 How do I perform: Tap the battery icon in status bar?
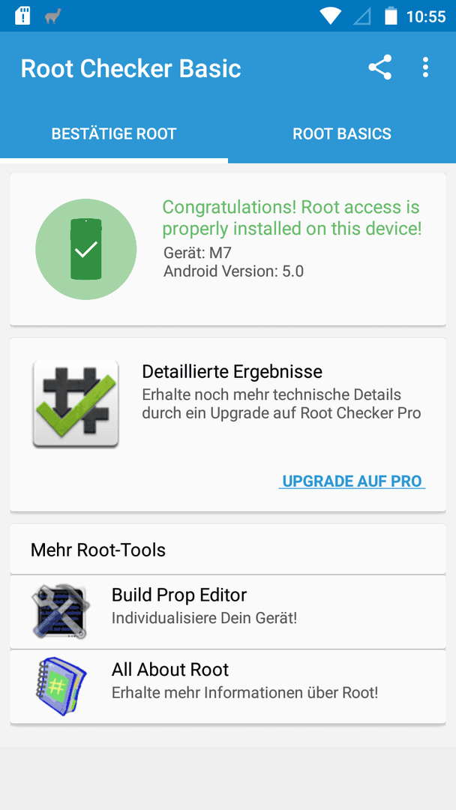click(391, 16)
